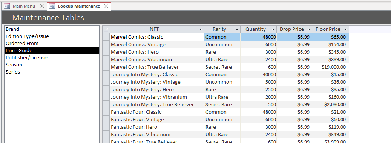Viewport: 391px width, 143px height.
Task: Open the Quantity column filter dropdown
Action: coord(273,29)
